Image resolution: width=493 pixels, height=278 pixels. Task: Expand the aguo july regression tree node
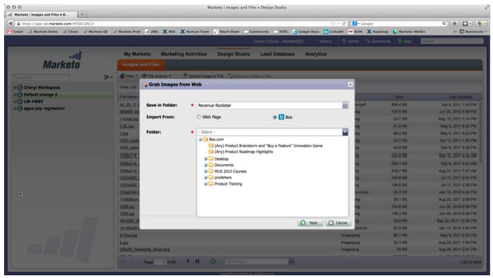[14, 108]
